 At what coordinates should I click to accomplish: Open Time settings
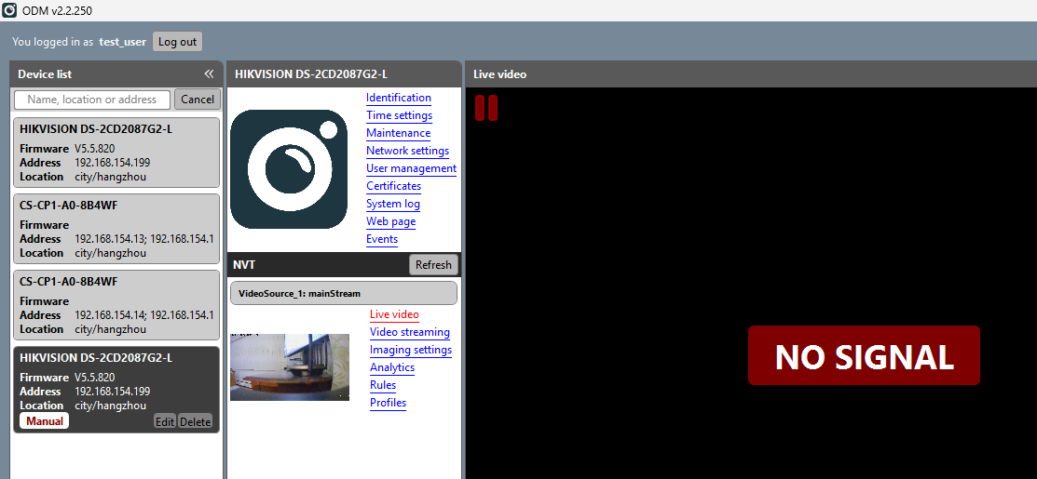click(400, 115)
